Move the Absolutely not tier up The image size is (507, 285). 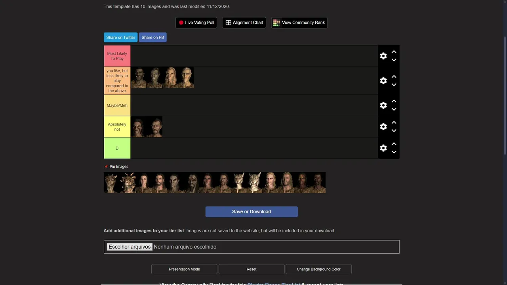pyautogui.click(x=394, y=122)
